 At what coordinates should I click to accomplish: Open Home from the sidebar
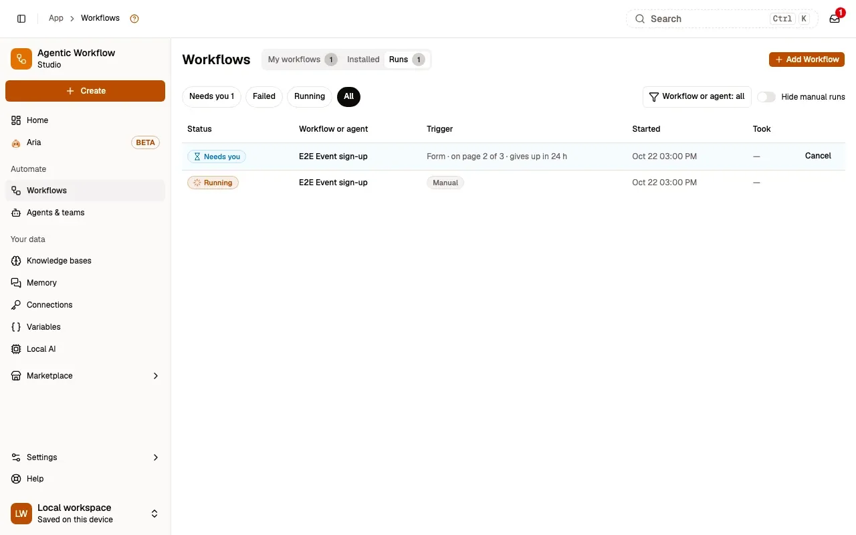[x=85, y=120]
